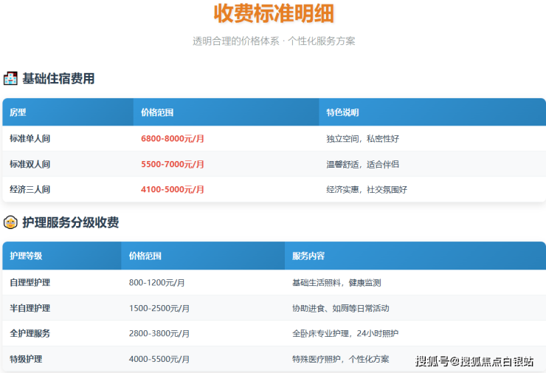
Task: Click the red 6800-8000元/月 price
Action: [173, 139]
